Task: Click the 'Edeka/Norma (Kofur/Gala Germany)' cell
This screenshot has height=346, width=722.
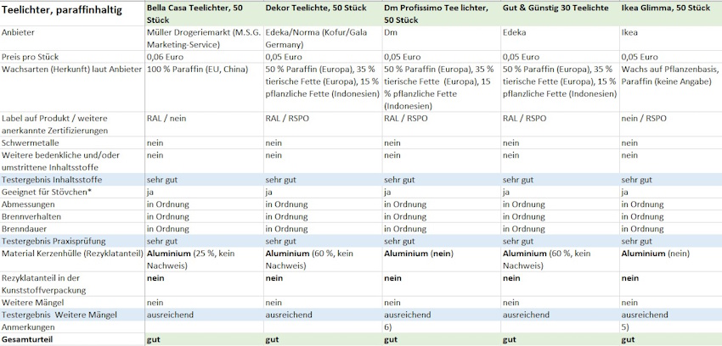Action: [x=323, y=38]
